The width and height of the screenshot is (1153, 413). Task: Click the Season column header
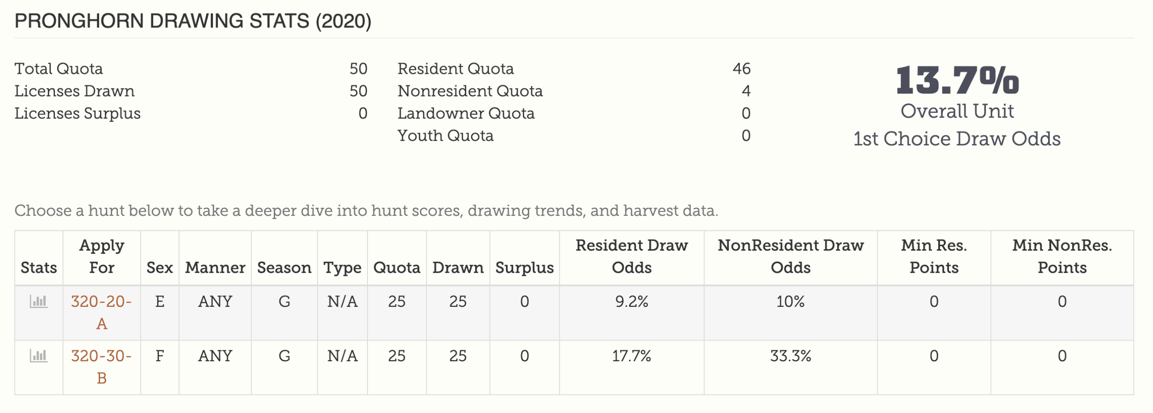coord(284,268)
